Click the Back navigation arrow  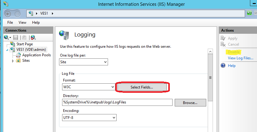click(x=8, y=14)
